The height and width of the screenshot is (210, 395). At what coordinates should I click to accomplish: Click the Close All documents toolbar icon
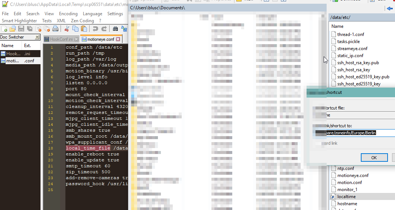(x=47, y=29)
